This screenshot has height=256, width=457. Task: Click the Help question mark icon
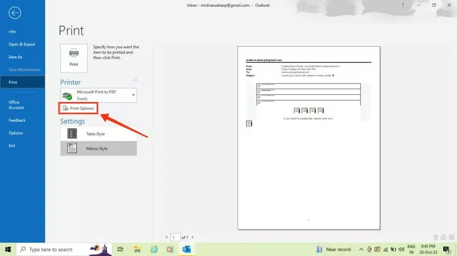(x=403, y=5)
